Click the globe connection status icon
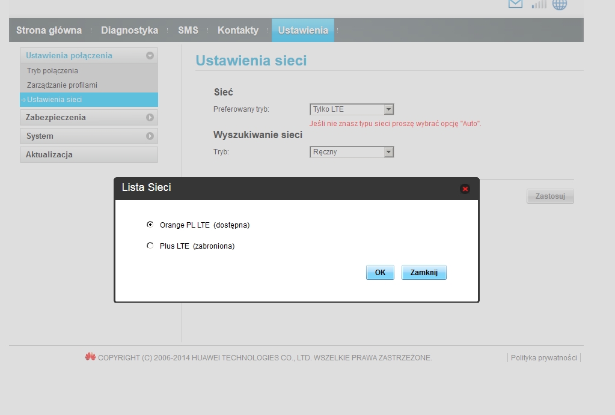Screen dimensions: 615x415 tap(560, 4)
